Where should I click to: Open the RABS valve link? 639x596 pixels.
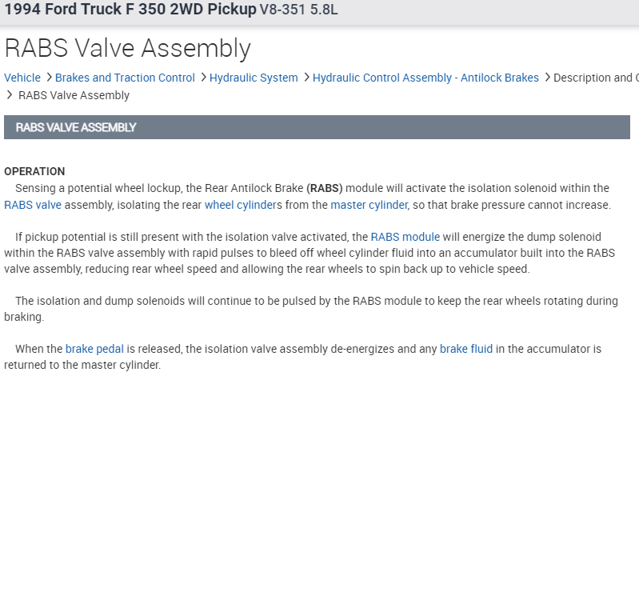click(x=33, y=205)
